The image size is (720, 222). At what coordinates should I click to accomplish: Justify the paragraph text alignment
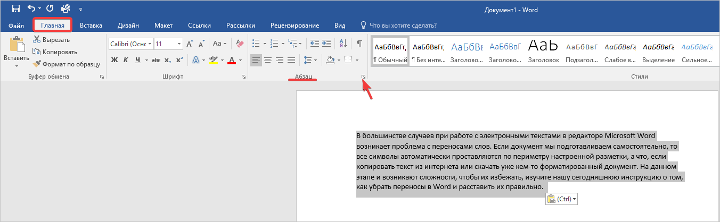pos(291,60)
